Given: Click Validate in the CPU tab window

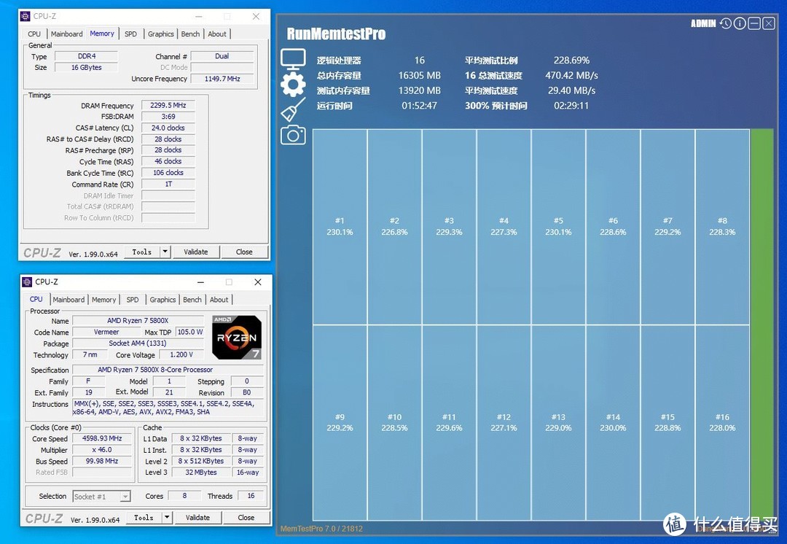Looking at the screenshot, I should (x=197, y=517).
